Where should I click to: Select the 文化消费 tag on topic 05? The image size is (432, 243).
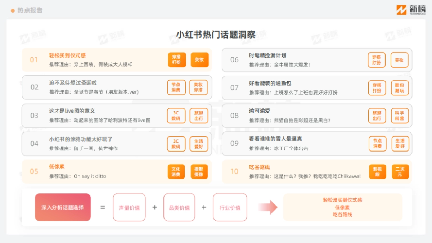point(176,172)
